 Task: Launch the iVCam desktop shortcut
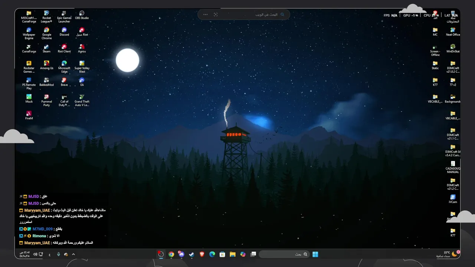coord(453,199)
